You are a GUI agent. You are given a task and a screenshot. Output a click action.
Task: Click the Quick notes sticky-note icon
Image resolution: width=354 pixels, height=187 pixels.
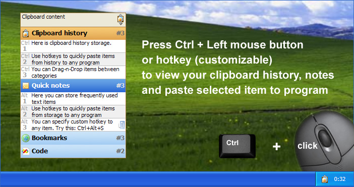tap(26, 86)
